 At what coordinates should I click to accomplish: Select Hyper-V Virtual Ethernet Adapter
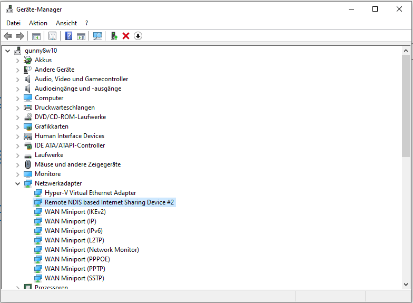pyautogui.click(x=91, y=193)
